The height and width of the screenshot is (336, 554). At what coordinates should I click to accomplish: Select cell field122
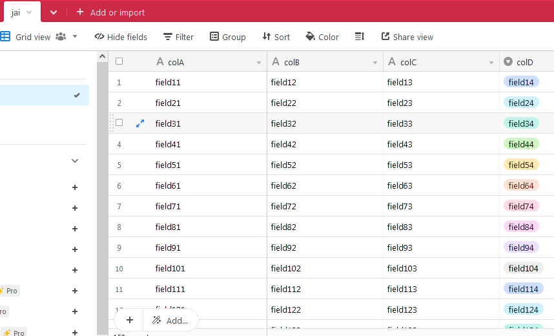(325, 310)
